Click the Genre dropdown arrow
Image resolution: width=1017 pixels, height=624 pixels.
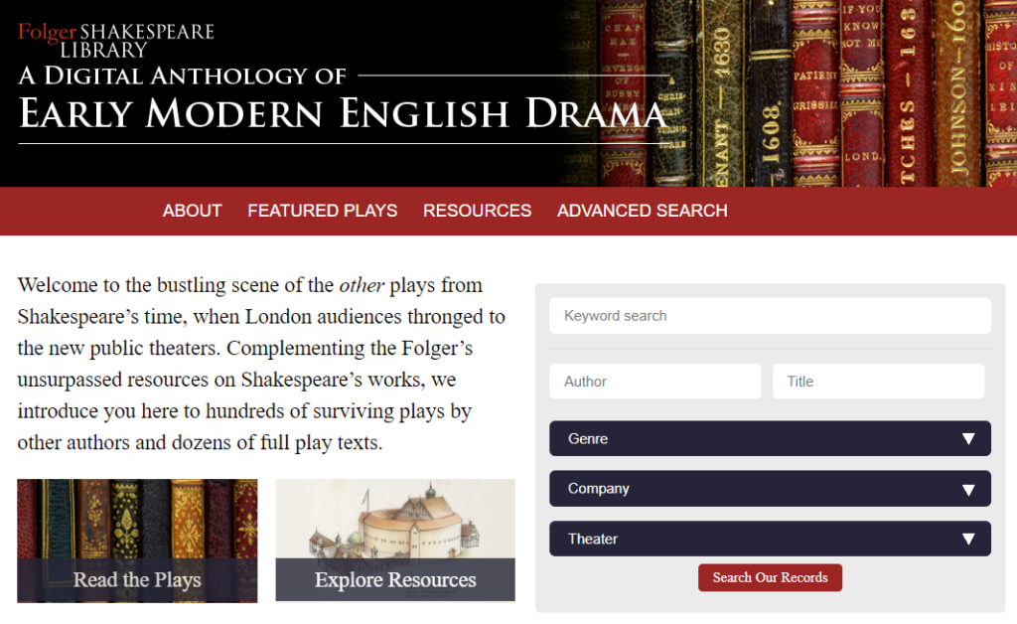(968, 439)
